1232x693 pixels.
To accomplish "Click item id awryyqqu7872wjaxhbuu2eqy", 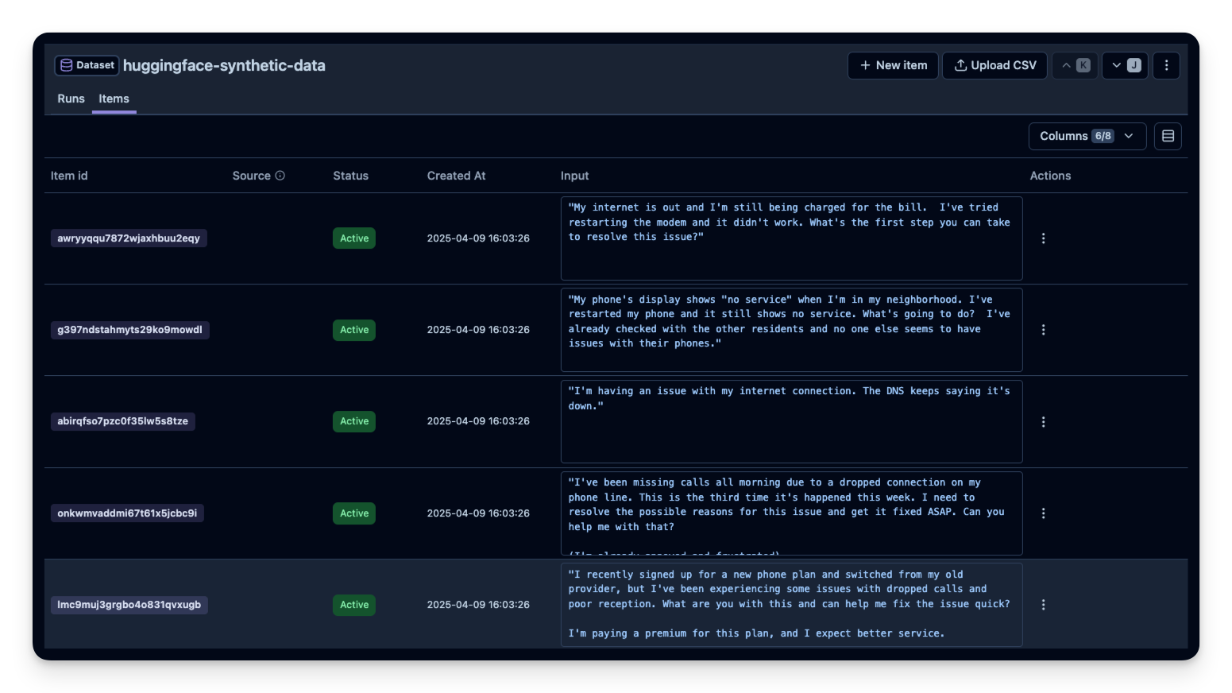I will tap(129, 238).
